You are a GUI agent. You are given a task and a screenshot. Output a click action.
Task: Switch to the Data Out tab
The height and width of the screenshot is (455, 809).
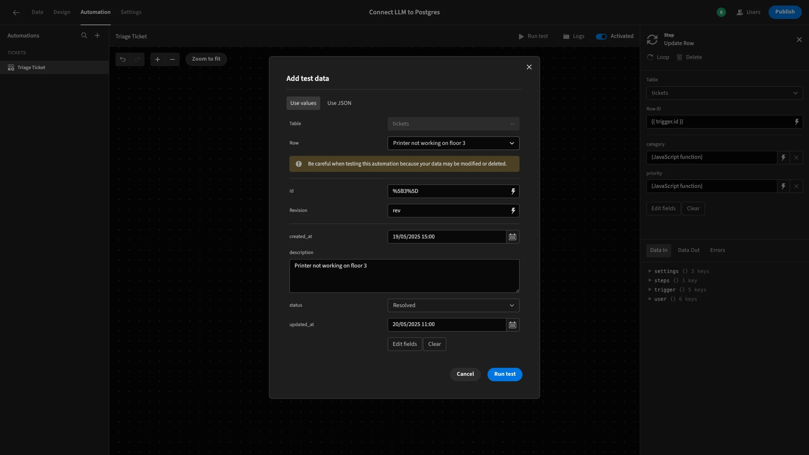pyautogui.click(x=689, y=250)
